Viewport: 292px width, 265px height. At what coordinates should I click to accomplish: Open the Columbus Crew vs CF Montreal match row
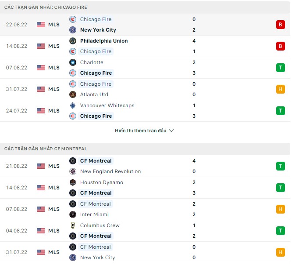[145, 231]
